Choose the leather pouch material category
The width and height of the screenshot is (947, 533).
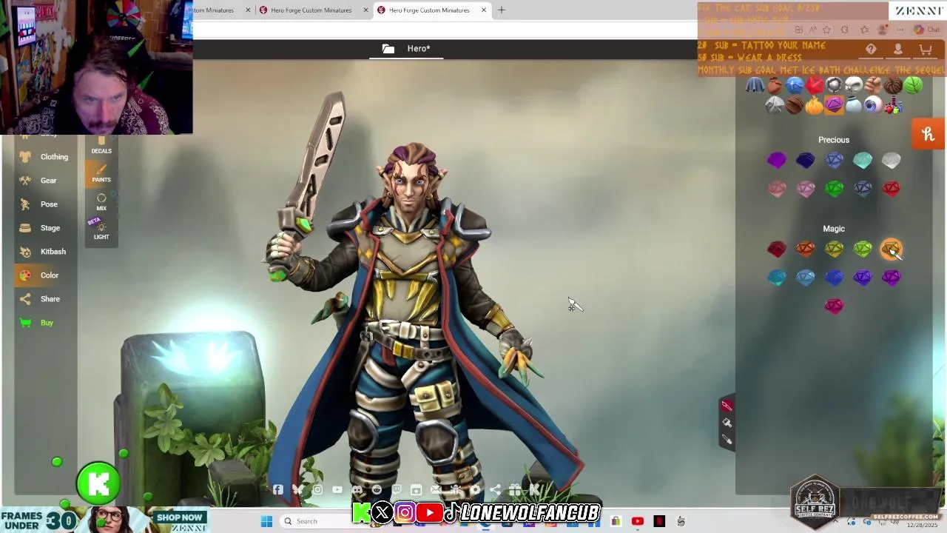pyautogui.click(x=775, y=85)
